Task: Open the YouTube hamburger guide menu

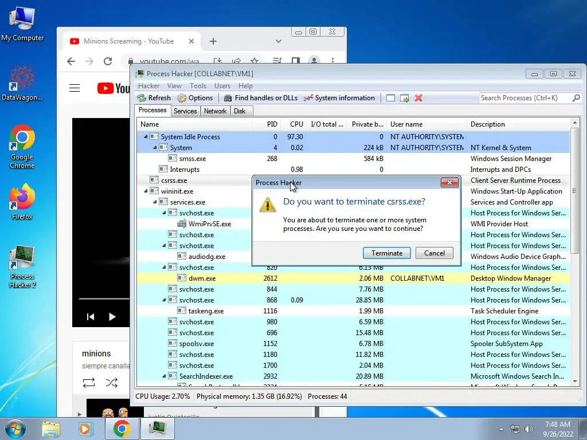Action: [75, 88]
